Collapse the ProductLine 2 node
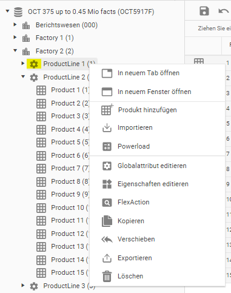 [x=23, y=76]
